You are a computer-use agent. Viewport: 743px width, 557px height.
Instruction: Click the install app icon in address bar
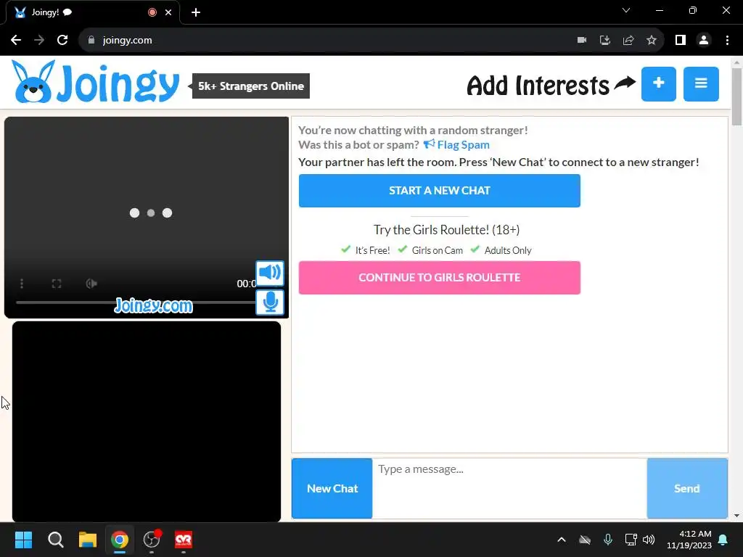[605, 40]
